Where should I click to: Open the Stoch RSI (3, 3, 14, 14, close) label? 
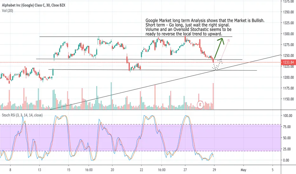tap(22, 115)
